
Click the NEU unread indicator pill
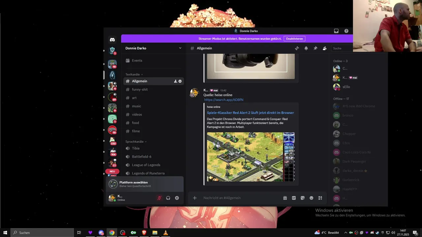112,171
